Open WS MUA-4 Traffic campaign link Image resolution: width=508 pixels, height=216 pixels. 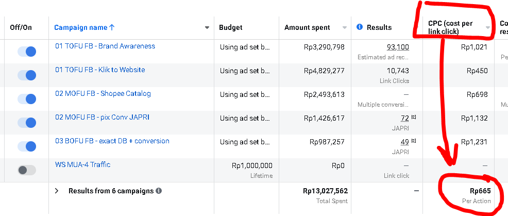click(x=82, y=164)
